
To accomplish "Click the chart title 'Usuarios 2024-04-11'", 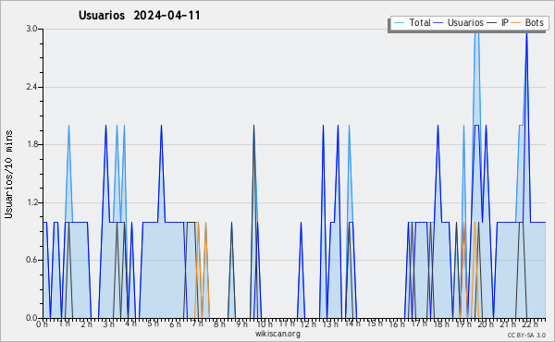I will [139, 16].
